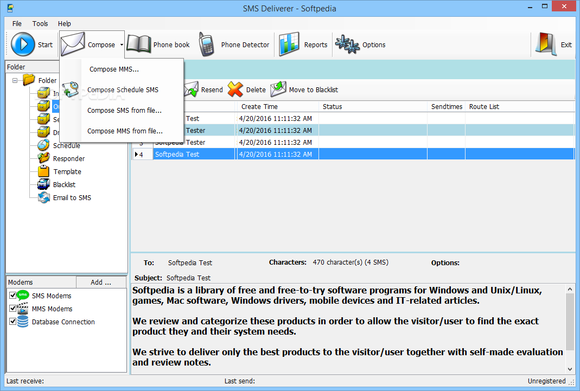Image resolution: width=580 pixels, height=391 pixels.
Task: Sort by Sendtimes column header
Action: tap(447, 106)
